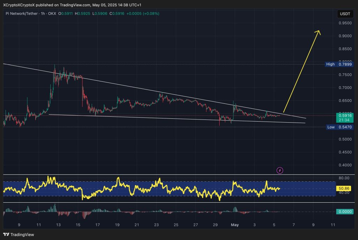Click the OKX exchange label in header
Screen dimensions: 358x240
[52, 14]
